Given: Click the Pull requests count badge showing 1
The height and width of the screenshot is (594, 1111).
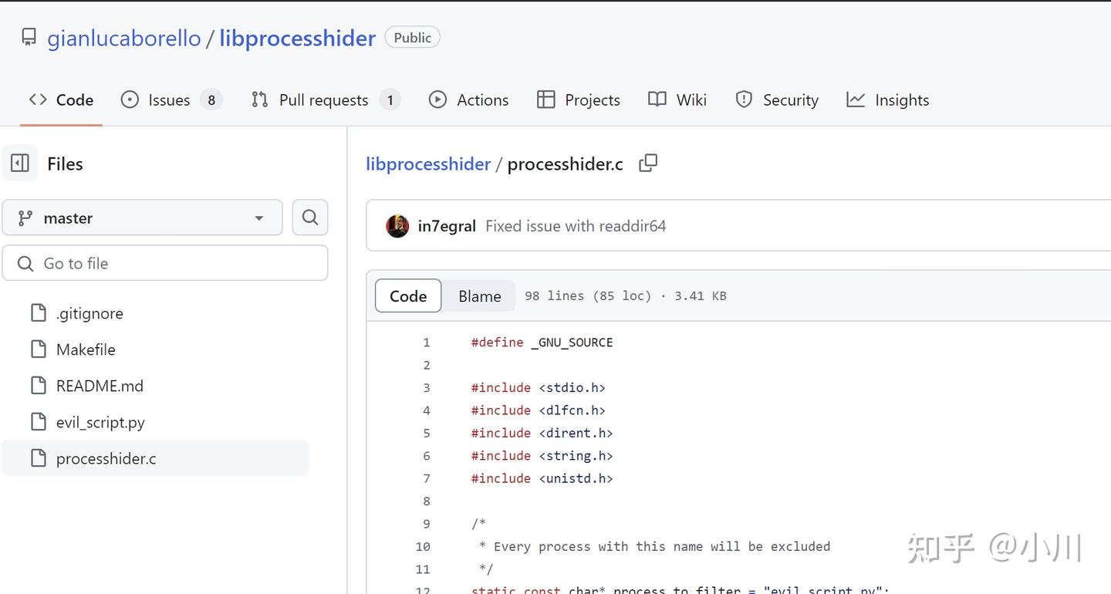Looking at the screenshot, I should [390, 100].
